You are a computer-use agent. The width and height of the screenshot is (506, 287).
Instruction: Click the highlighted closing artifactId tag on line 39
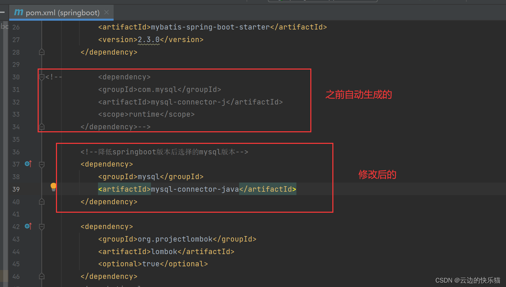click(268, 189)
